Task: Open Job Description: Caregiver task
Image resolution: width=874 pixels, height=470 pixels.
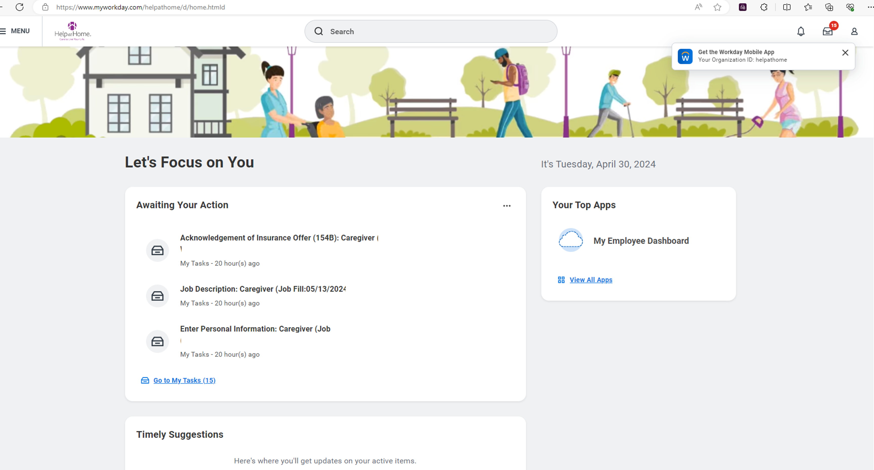Action: click(x=263, y=289)
